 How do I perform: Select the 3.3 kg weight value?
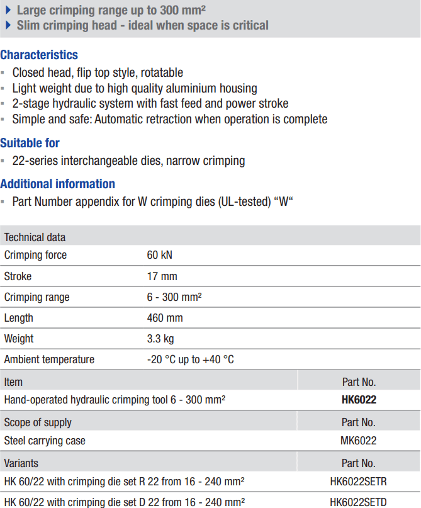click(x=160, y=339)
